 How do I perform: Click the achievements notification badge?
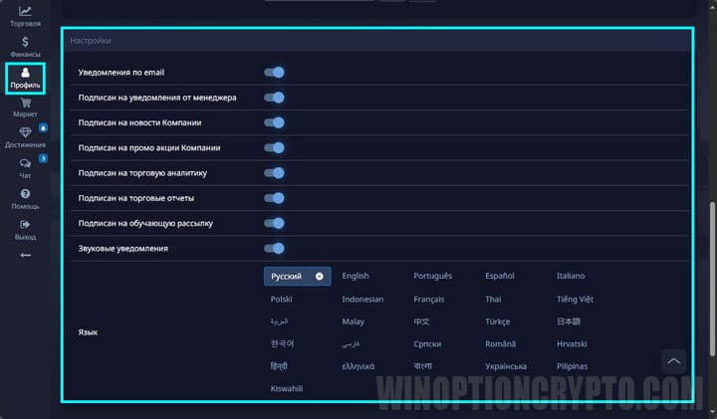pos(43,128)
